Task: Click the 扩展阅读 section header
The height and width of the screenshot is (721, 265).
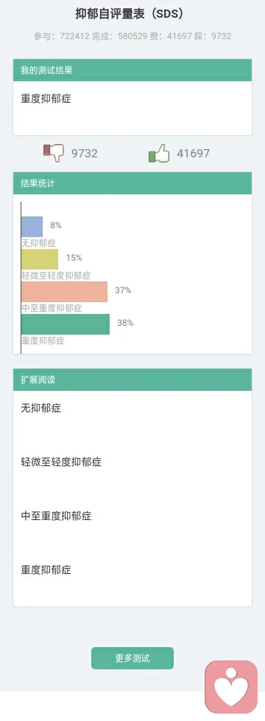Action: tap(132, 380)
